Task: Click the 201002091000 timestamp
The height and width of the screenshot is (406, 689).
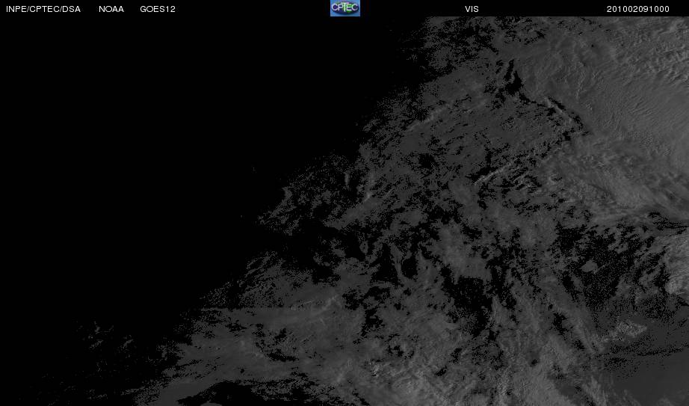Action: (x=638, y=9)
